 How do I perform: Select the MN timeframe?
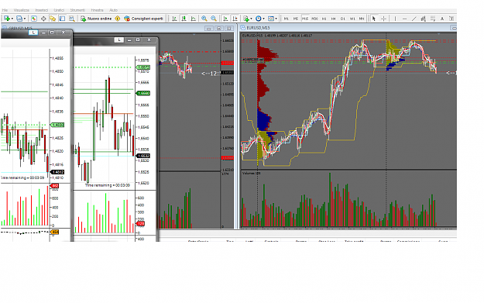362,19
